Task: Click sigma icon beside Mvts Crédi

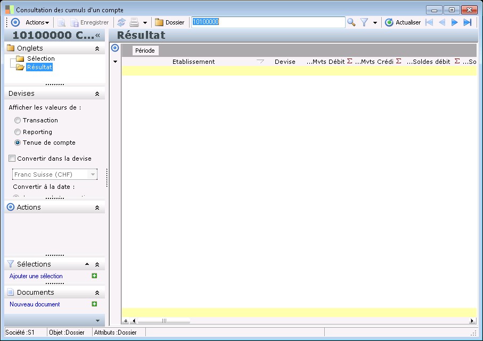Action: pos(399,61)
